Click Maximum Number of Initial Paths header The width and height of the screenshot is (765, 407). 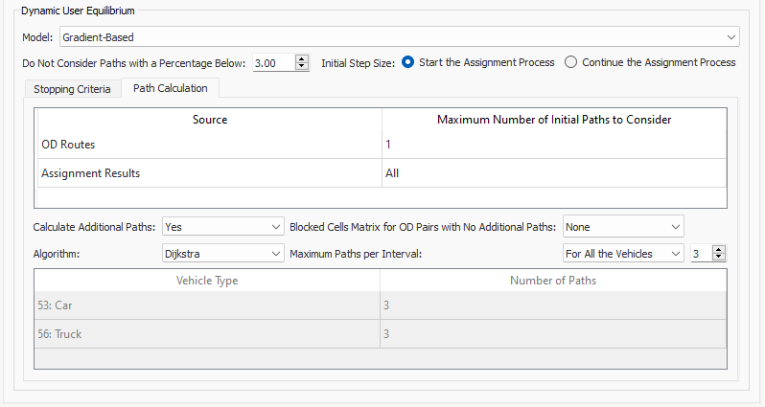(553, 120)
